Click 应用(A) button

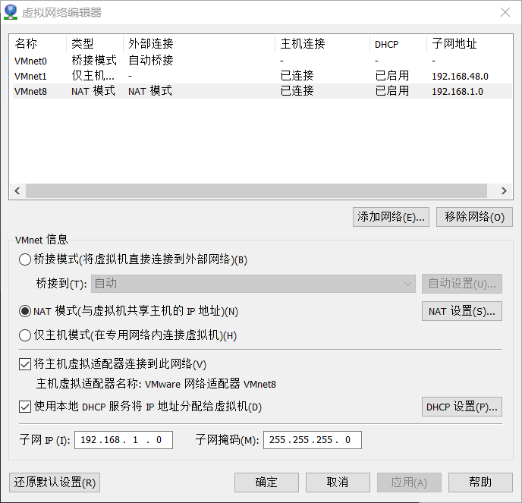[409, 483]
